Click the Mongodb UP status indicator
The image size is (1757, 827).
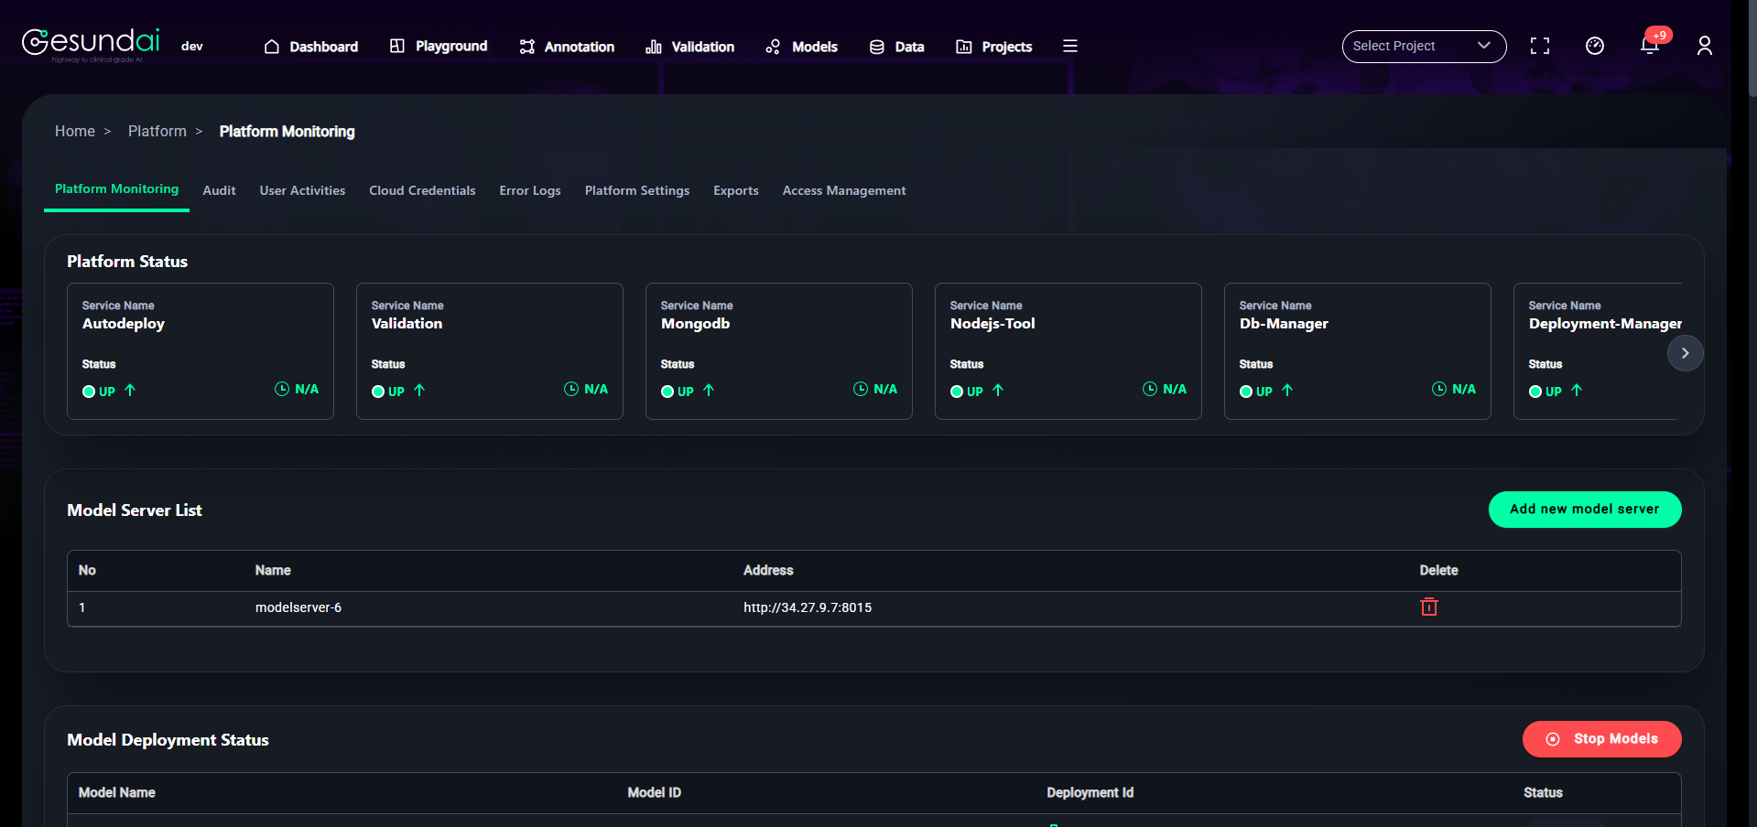click(x=688, y=391)
